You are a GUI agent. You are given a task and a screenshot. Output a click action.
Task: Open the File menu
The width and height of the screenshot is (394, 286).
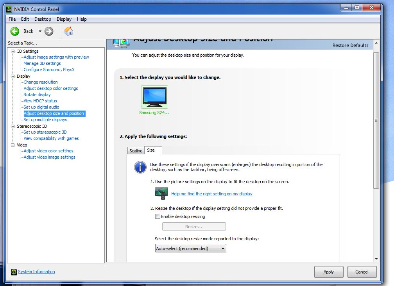pos(12,19)
